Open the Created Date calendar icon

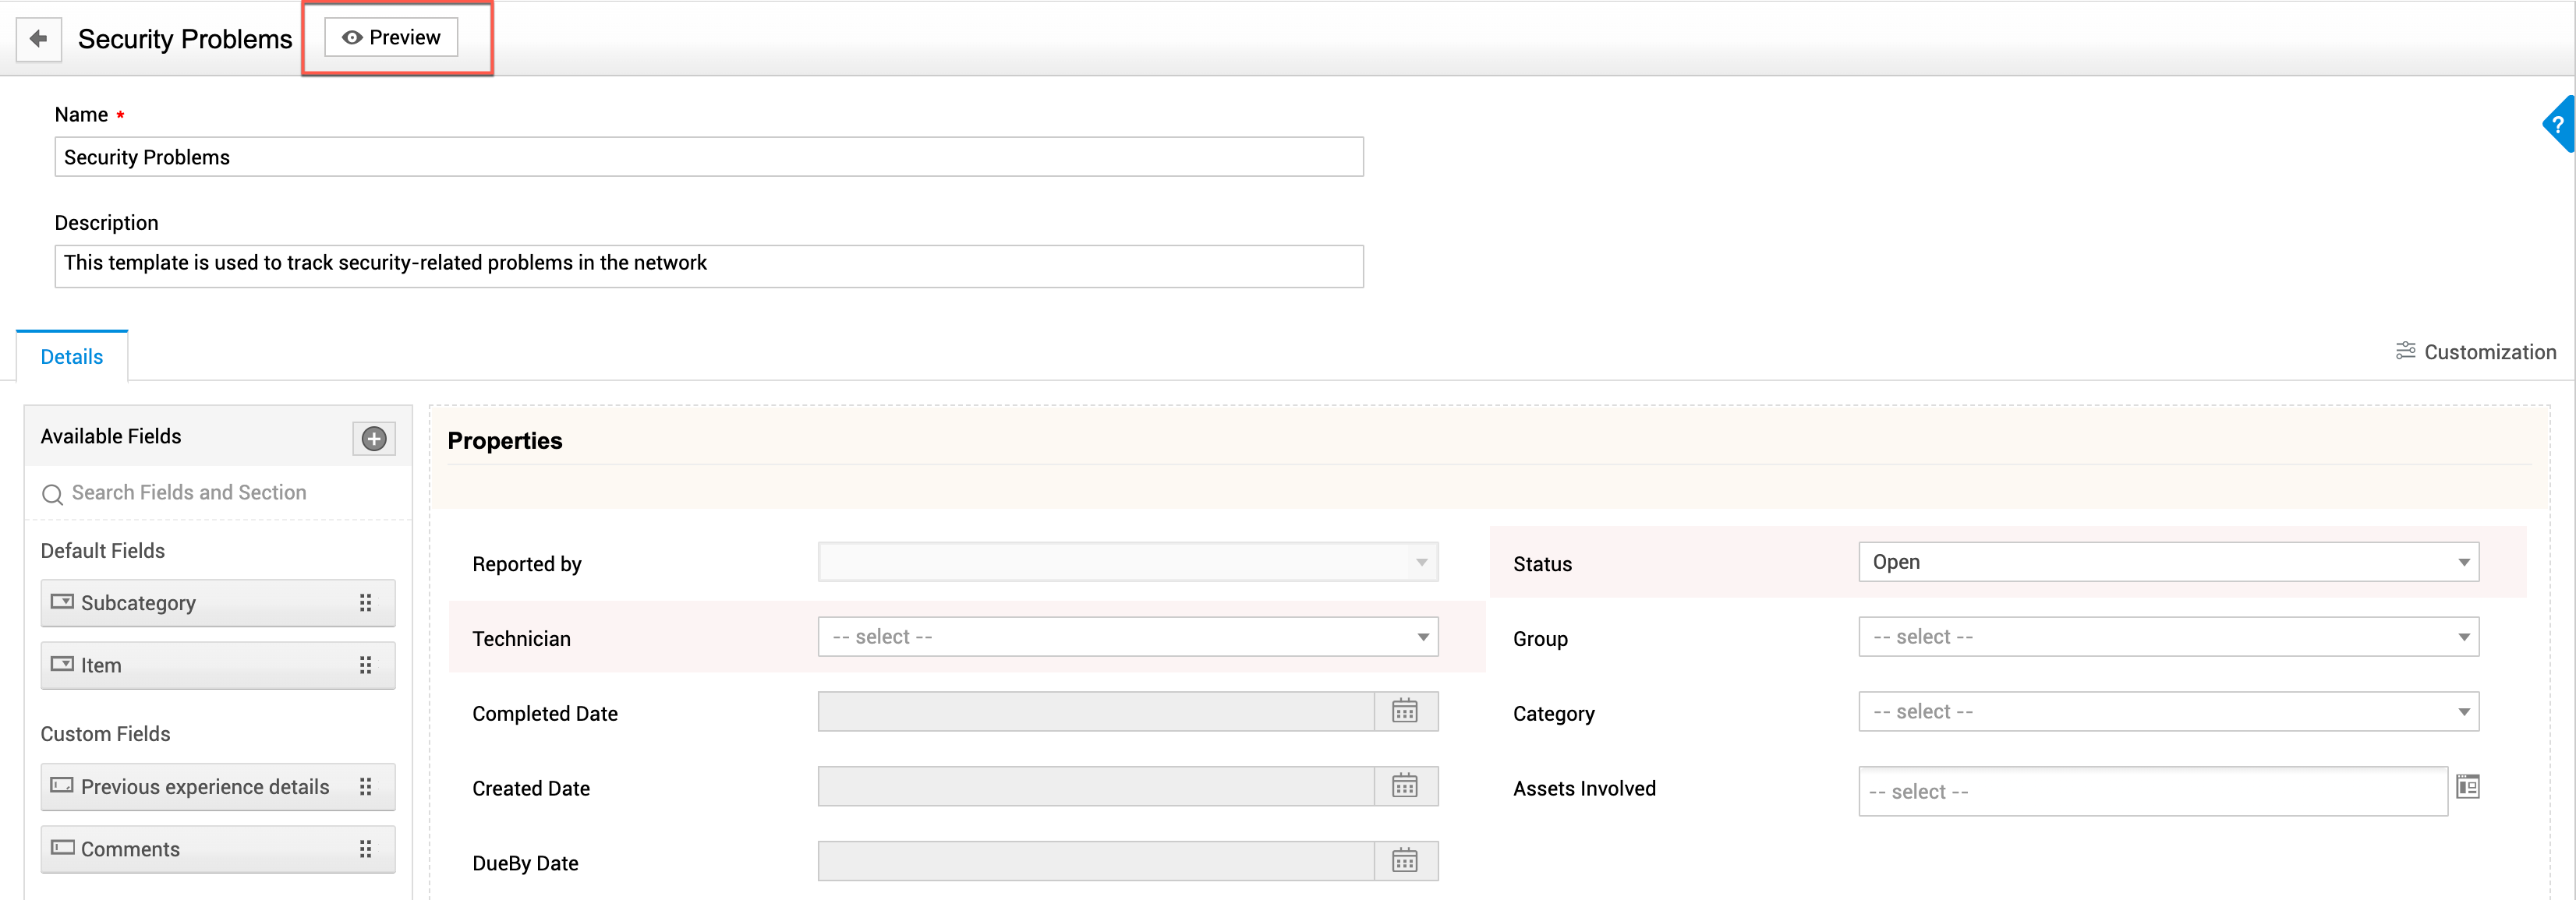click(1406, 787)
